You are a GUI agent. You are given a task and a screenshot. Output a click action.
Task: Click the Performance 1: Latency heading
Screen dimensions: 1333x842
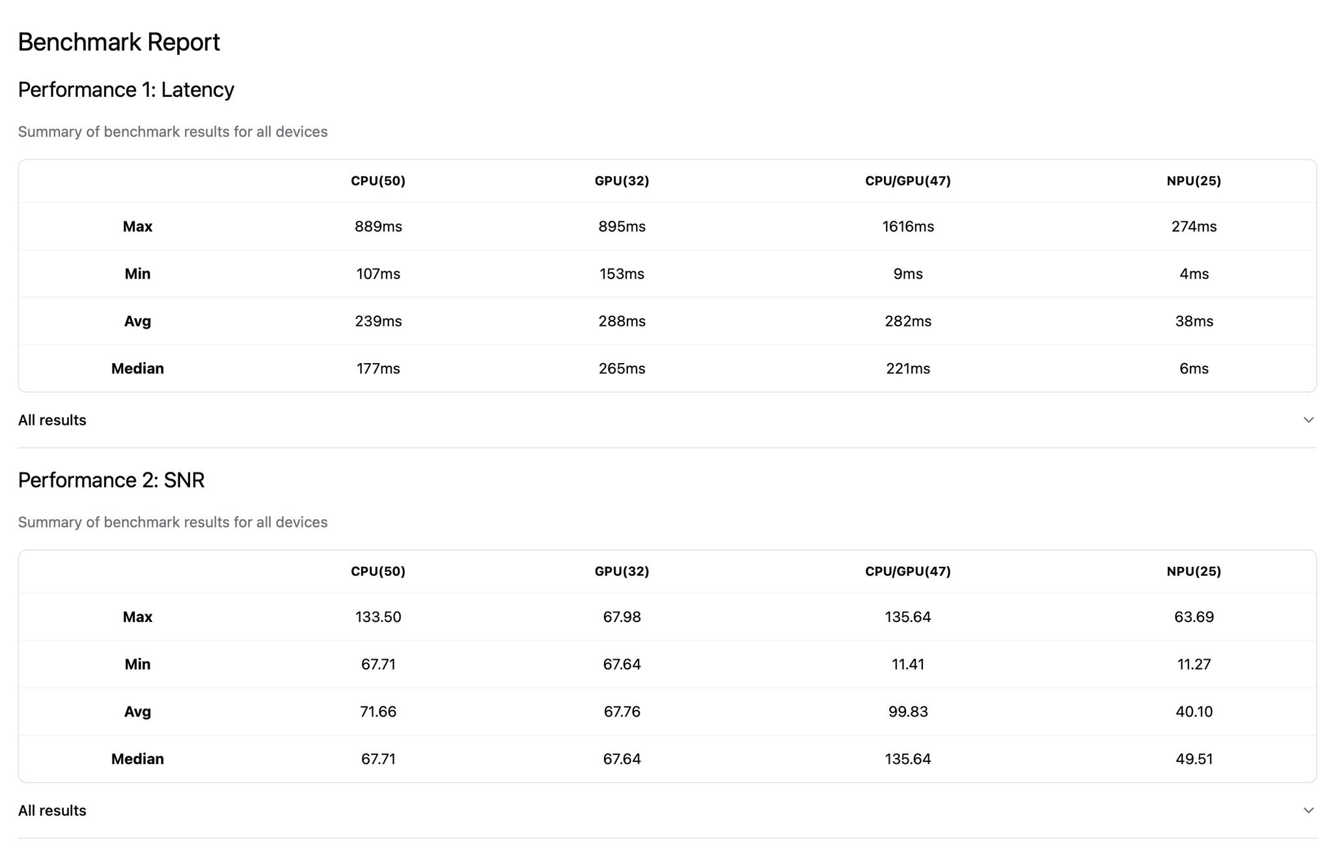click(126, 90)
